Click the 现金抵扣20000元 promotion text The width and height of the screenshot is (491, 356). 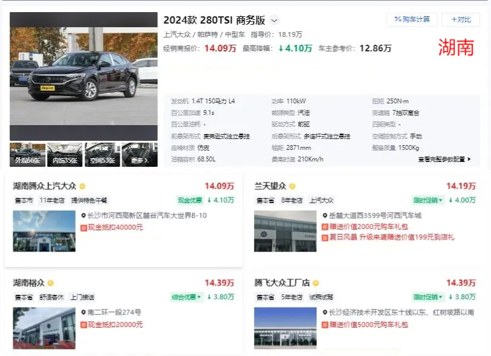click(115, 325)
